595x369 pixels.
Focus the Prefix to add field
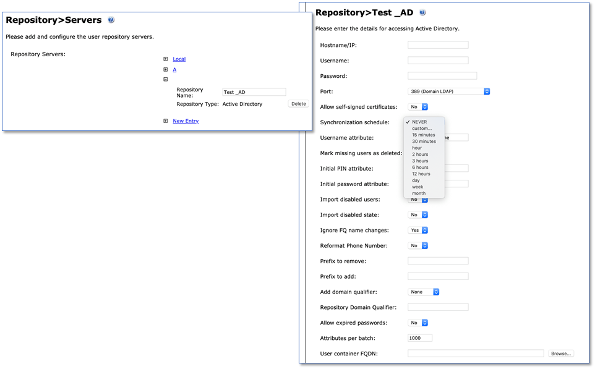438,276
